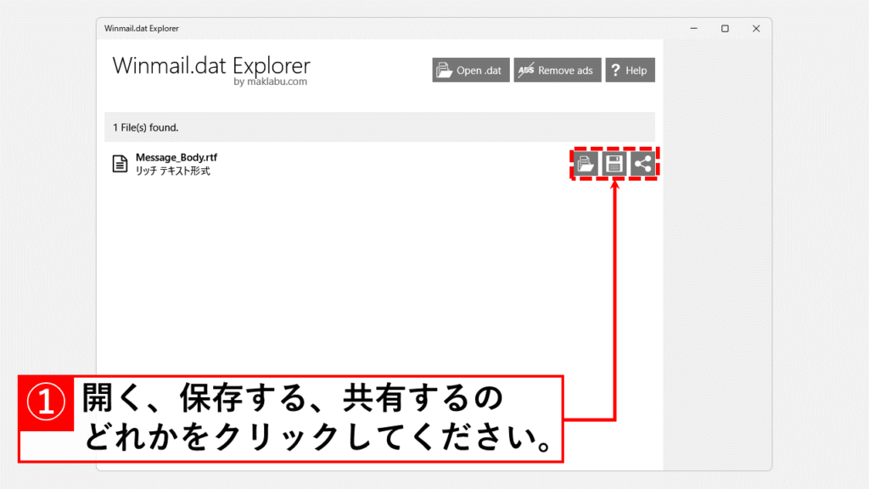Screen dimensions: 869x489
Task: Click the "1 File(s) found." status bar
Action: [379, 127]
